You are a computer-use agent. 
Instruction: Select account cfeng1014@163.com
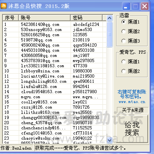click(41, 133)
